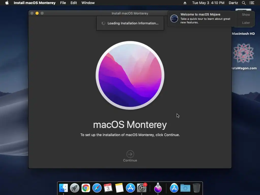Open Notes from the Dock
The height and width of the screenshot is (195, 260).
[119, 188]
